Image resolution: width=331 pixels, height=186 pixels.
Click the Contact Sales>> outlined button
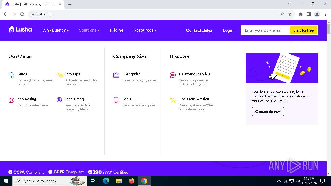pyautogui.click(x=268, y=112)
